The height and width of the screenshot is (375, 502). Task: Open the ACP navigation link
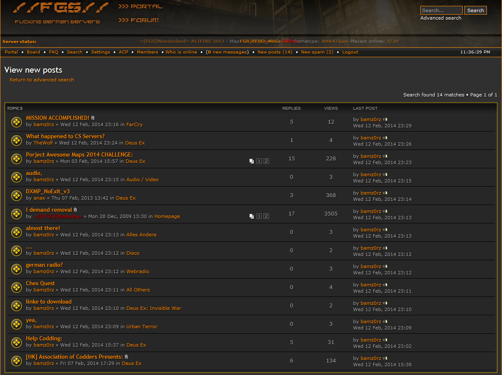tap(123, 52)
